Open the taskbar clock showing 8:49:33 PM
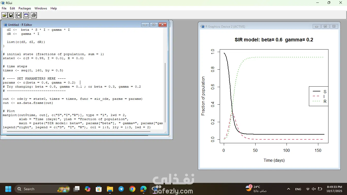The width and height of the screenshot is (347, 195). (334, 189)
